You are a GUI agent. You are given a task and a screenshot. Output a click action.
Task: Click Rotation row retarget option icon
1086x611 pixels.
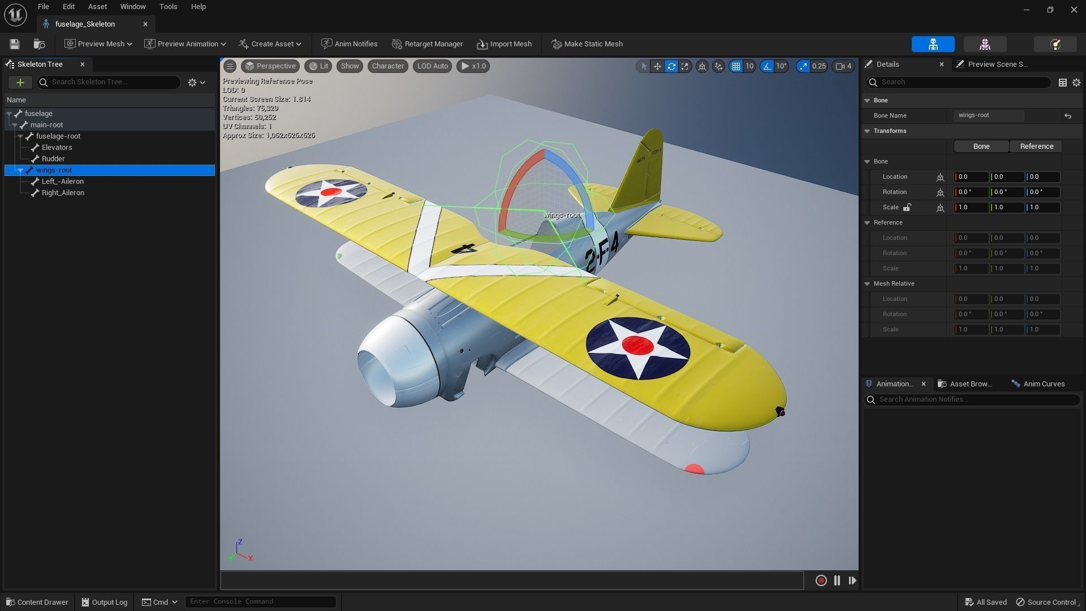pyautogui.click(x=940, y=192)
